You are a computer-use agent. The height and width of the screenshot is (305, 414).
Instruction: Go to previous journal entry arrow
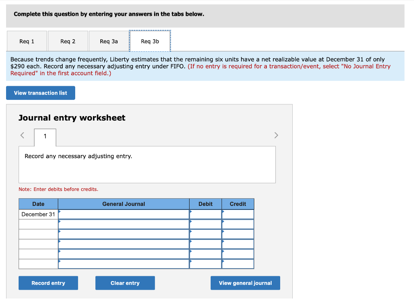coord(23,136)
